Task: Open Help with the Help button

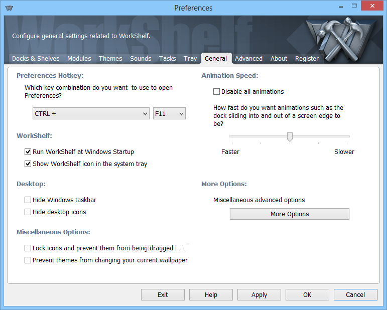Action: (211, 295)
